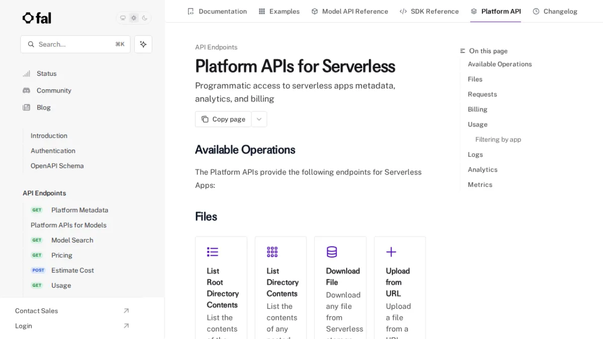Viewport: 603px width, 339px height.
Task: Switch to system theme mode
Action: tap(123, 18)
